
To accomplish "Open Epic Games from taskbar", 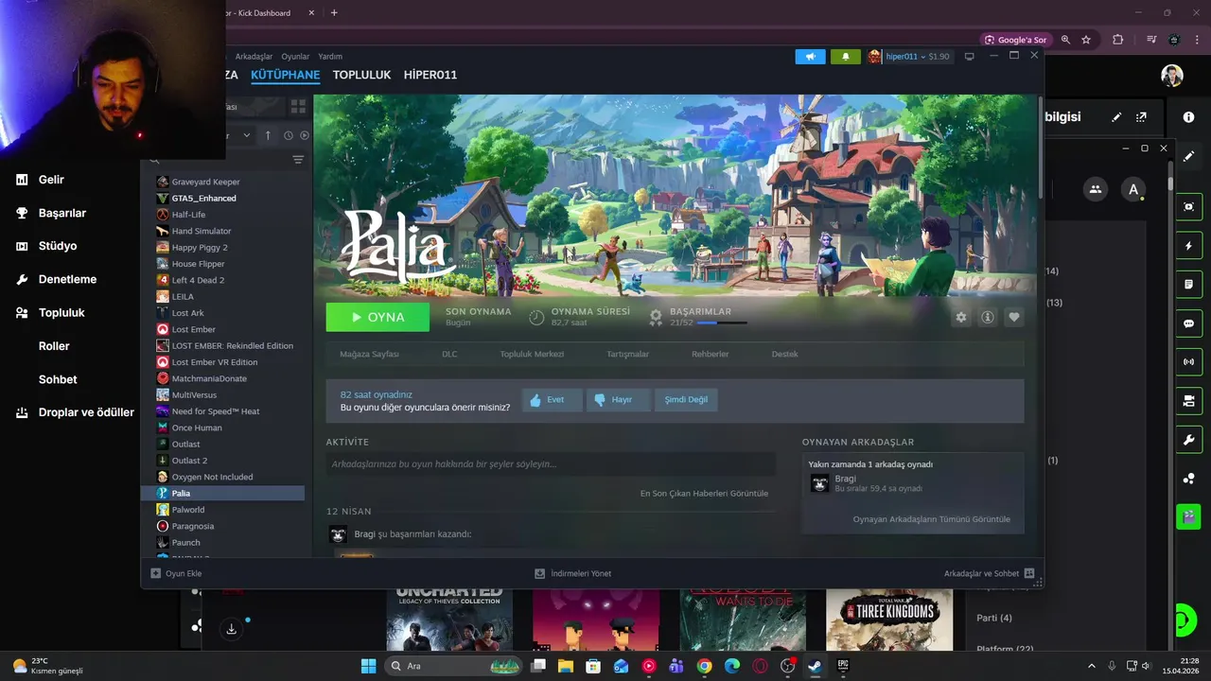I will click(843, 666).
